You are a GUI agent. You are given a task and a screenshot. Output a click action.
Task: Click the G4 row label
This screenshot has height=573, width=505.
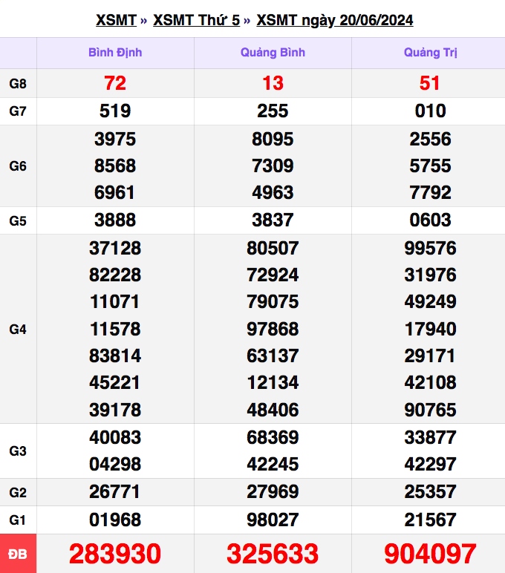tap(18, 330)
